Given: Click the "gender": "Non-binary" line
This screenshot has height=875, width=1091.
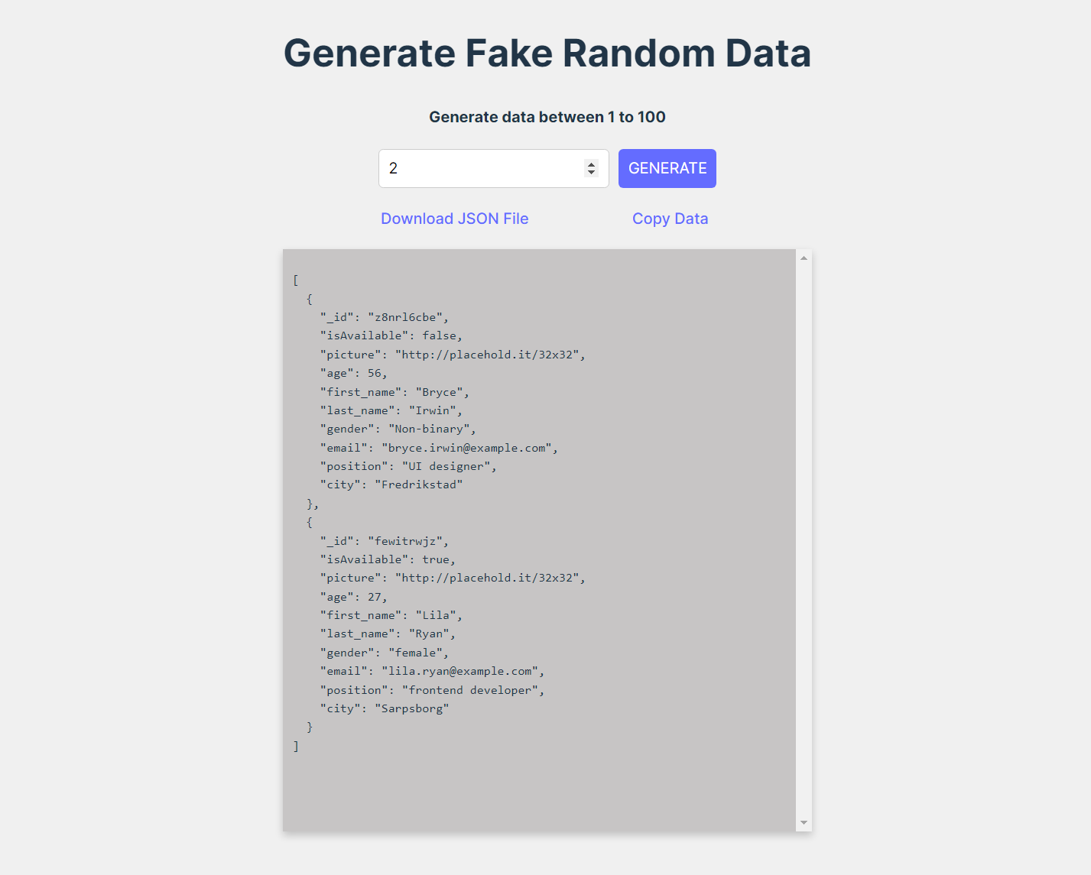Looking at the screenshot, I should [398, 429].
